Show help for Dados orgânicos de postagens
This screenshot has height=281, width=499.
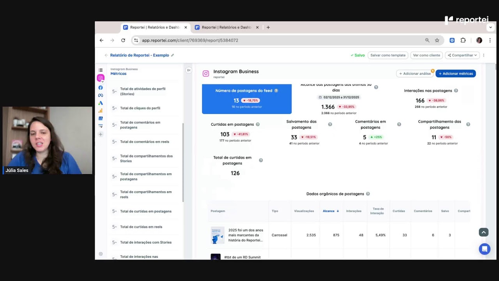click(368, 194)
